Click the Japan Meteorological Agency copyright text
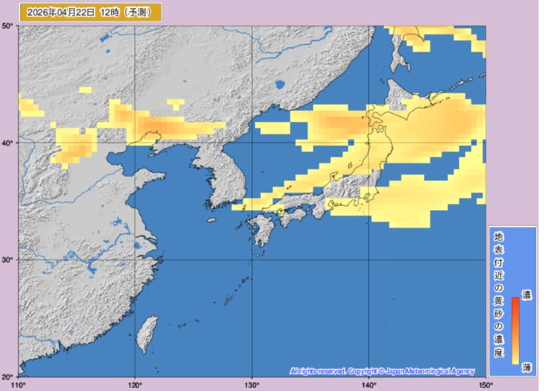 (382, 371)
